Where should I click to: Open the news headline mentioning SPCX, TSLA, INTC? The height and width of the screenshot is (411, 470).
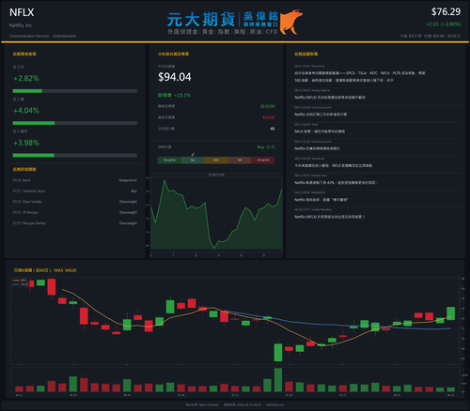pos(359,77)
